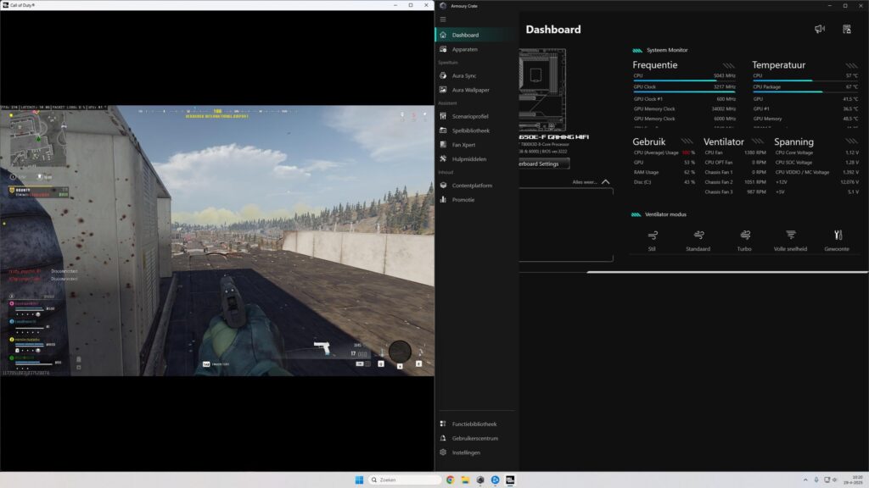Click the horizontal scrollbar under the dashboard
869x488 pixels.
pos(727,272)
